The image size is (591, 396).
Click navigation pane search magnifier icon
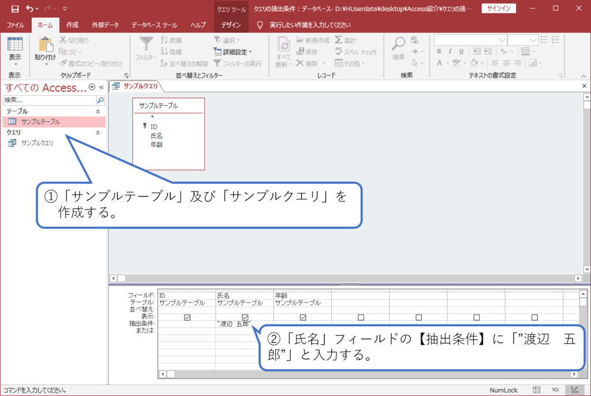point(100,100)
